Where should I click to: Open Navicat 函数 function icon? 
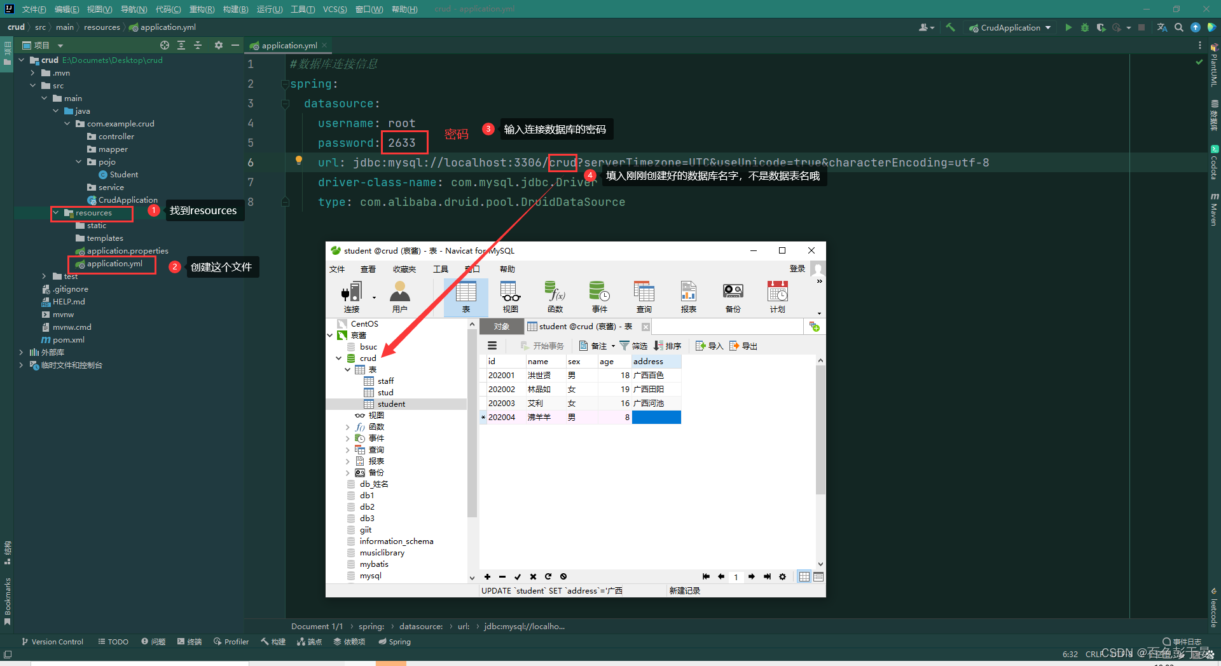tap(555, 297)
